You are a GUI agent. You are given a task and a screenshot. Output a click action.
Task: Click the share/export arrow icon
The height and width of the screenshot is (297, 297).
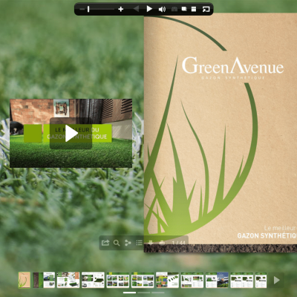coord(105,243)
